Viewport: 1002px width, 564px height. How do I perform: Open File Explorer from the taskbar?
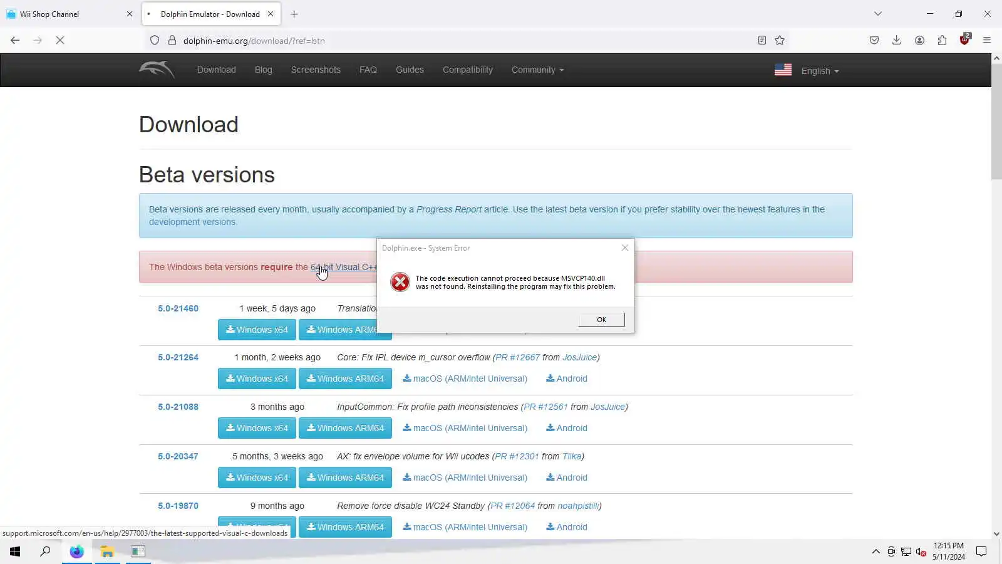[107, 551]
